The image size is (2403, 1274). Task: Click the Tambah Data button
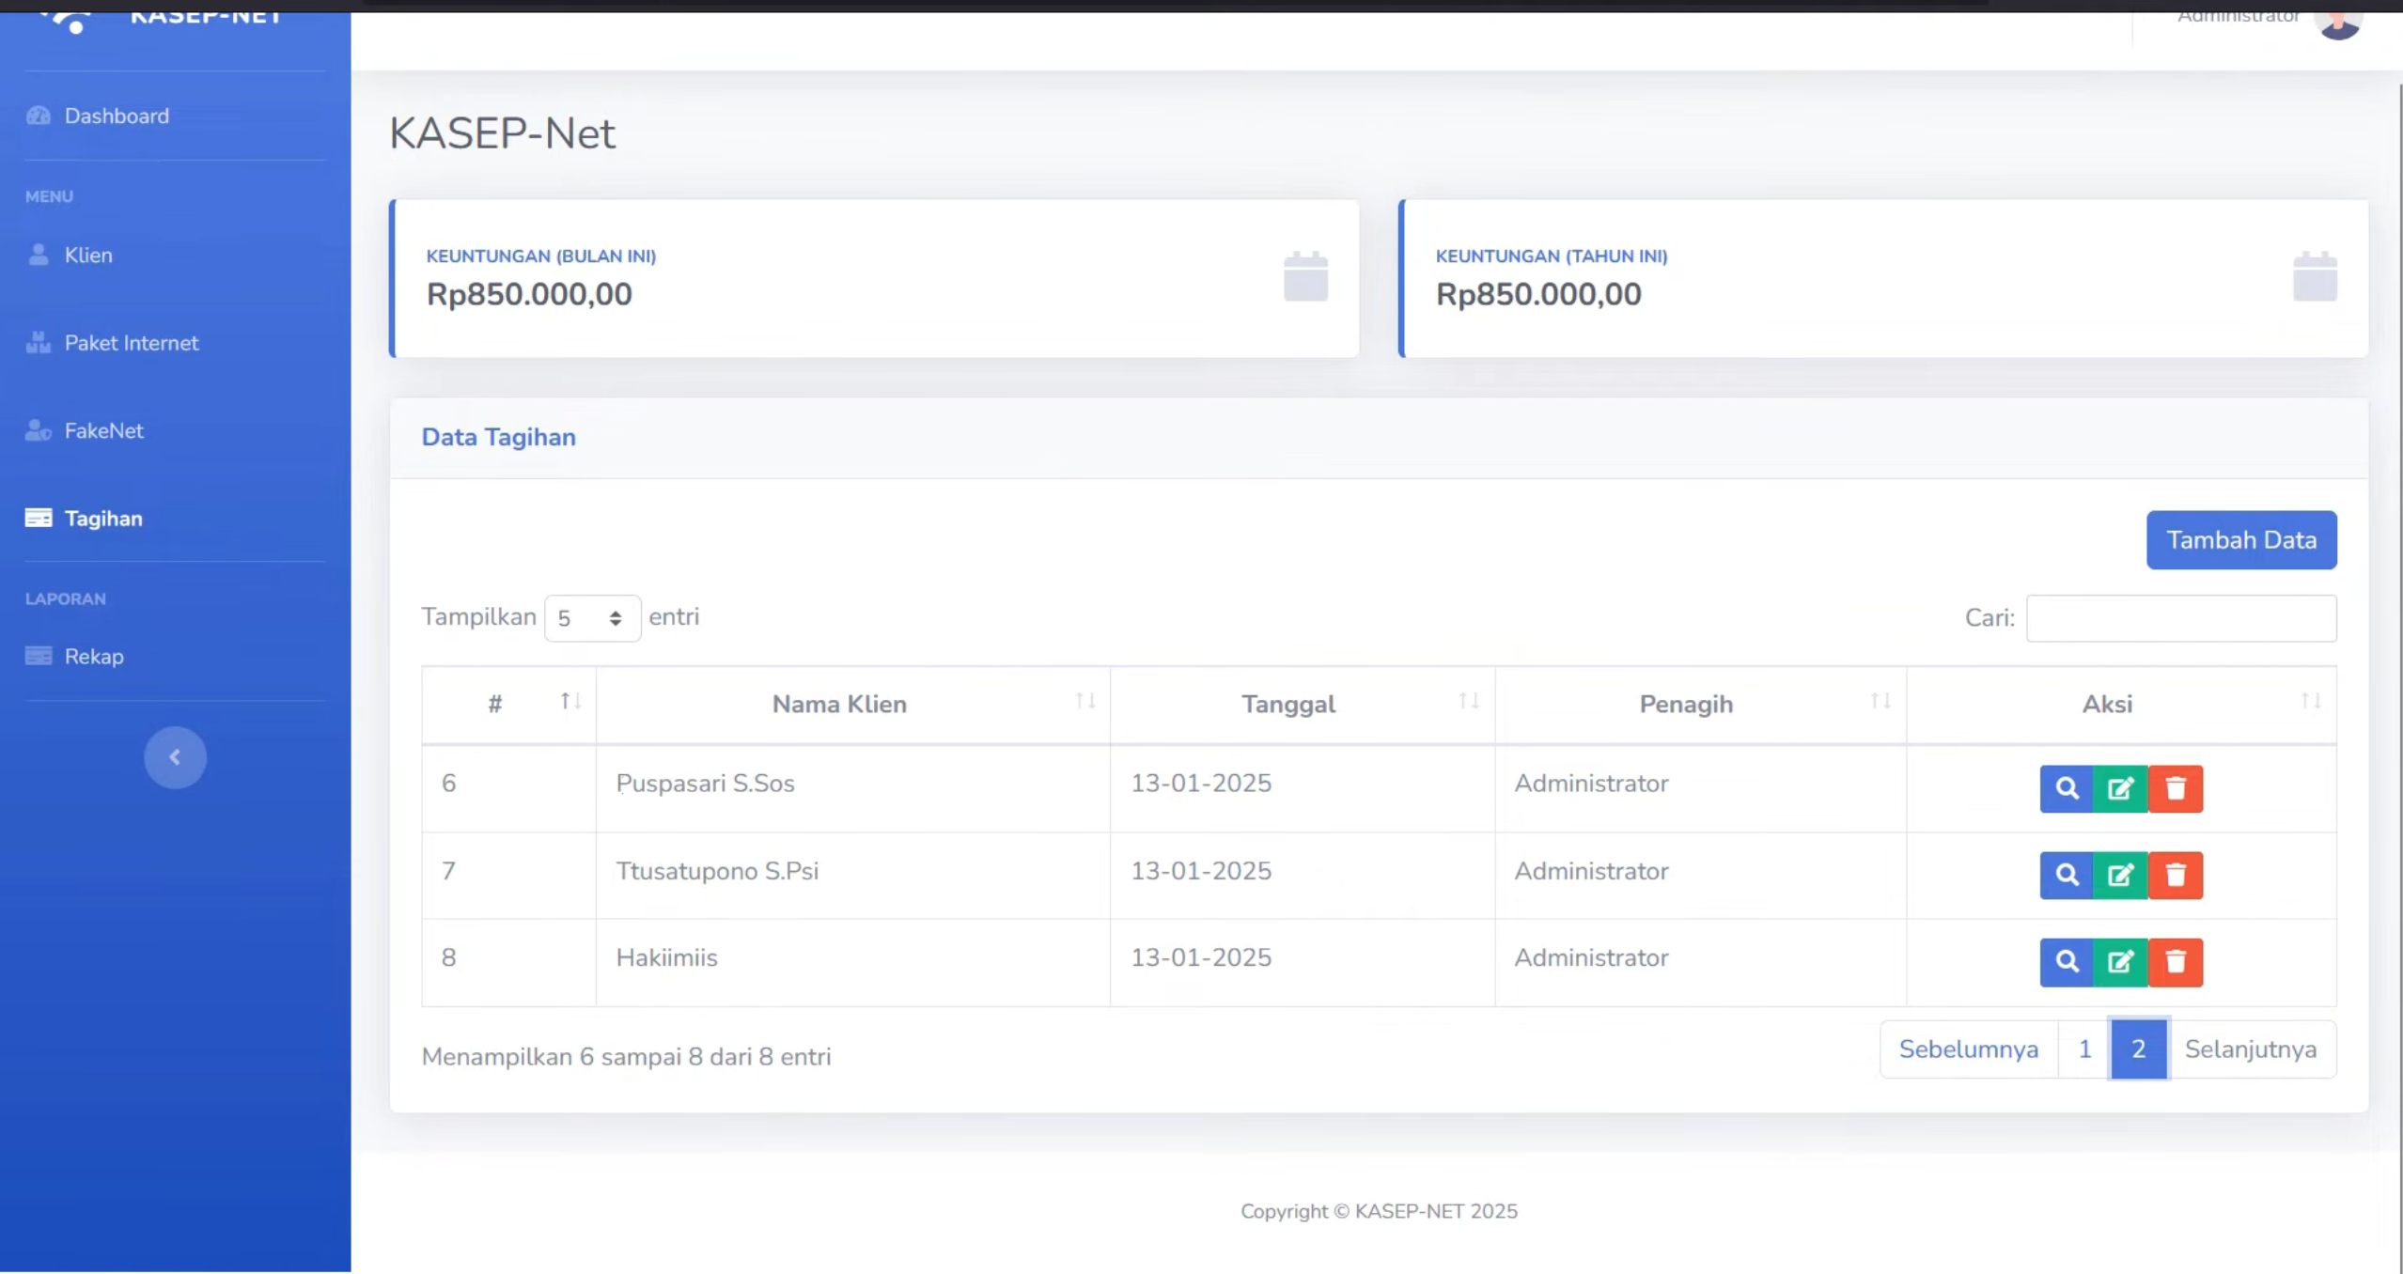point(2241,540)
